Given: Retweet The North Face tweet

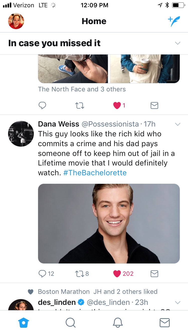Looking at the screenshot, I should coord(79,105).
